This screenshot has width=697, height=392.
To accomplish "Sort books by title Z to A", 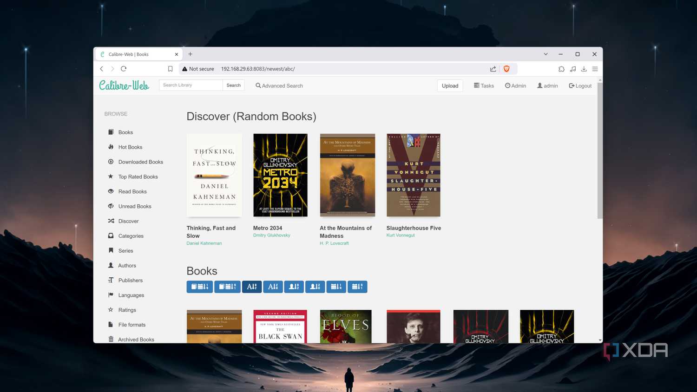I will click(x=273, y=287).
